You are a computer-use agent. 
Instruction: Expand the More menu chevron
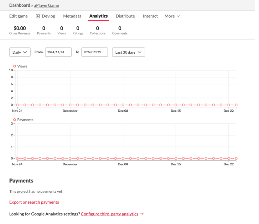[x=178, y=16]
